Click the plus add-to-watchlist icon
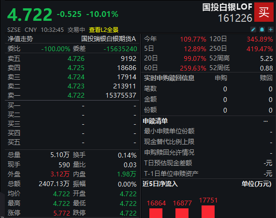This screenshot has height=218, width=276. (271, 29)
